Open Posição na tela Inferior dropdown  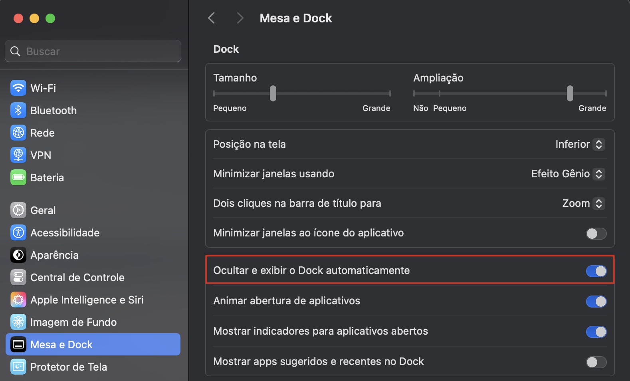[x=580, y=144]
